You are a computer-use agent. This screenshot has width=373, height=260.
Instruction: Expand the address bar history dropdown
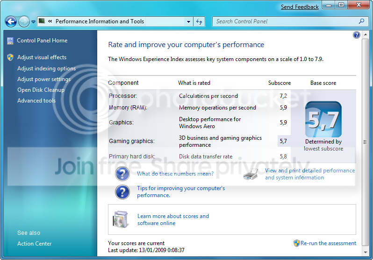(x=188, y=21)
